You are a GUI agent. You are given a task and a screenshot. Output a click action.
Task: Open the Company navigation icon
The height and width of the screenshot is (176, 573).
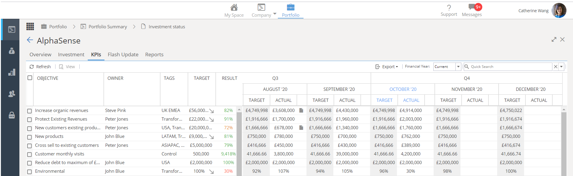coord(261,7)
